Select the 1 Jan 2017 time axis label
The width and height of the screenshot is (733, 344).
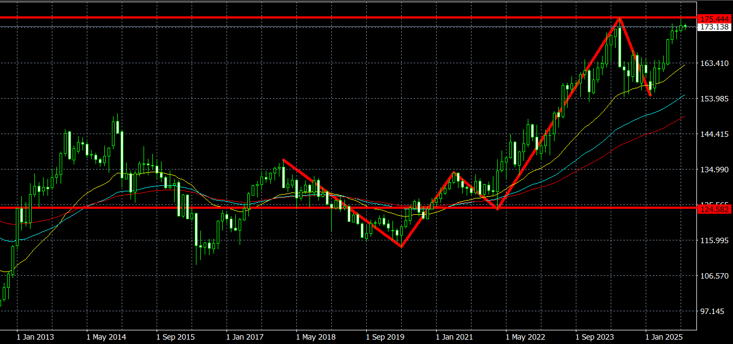(x=245, y=337)
